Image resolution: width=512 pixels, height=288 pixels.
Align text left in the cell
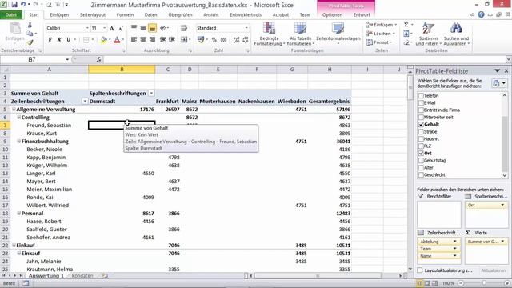(134, 39)
